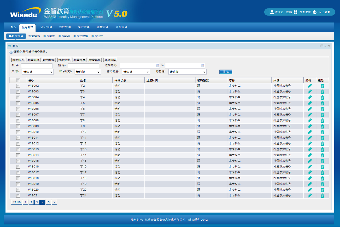This screenshot has width=340, height=227.
Task: Expand the 来源 dropdown filter
Action: (38, 72)
